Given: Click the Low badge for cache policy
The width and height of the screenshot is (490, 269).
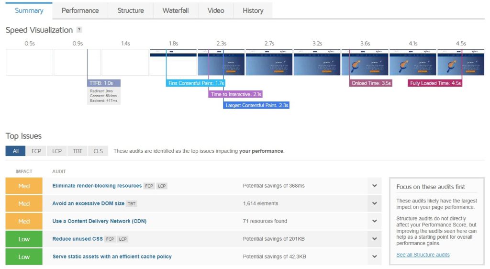Looking at the screenshot, I should (24, 257).
